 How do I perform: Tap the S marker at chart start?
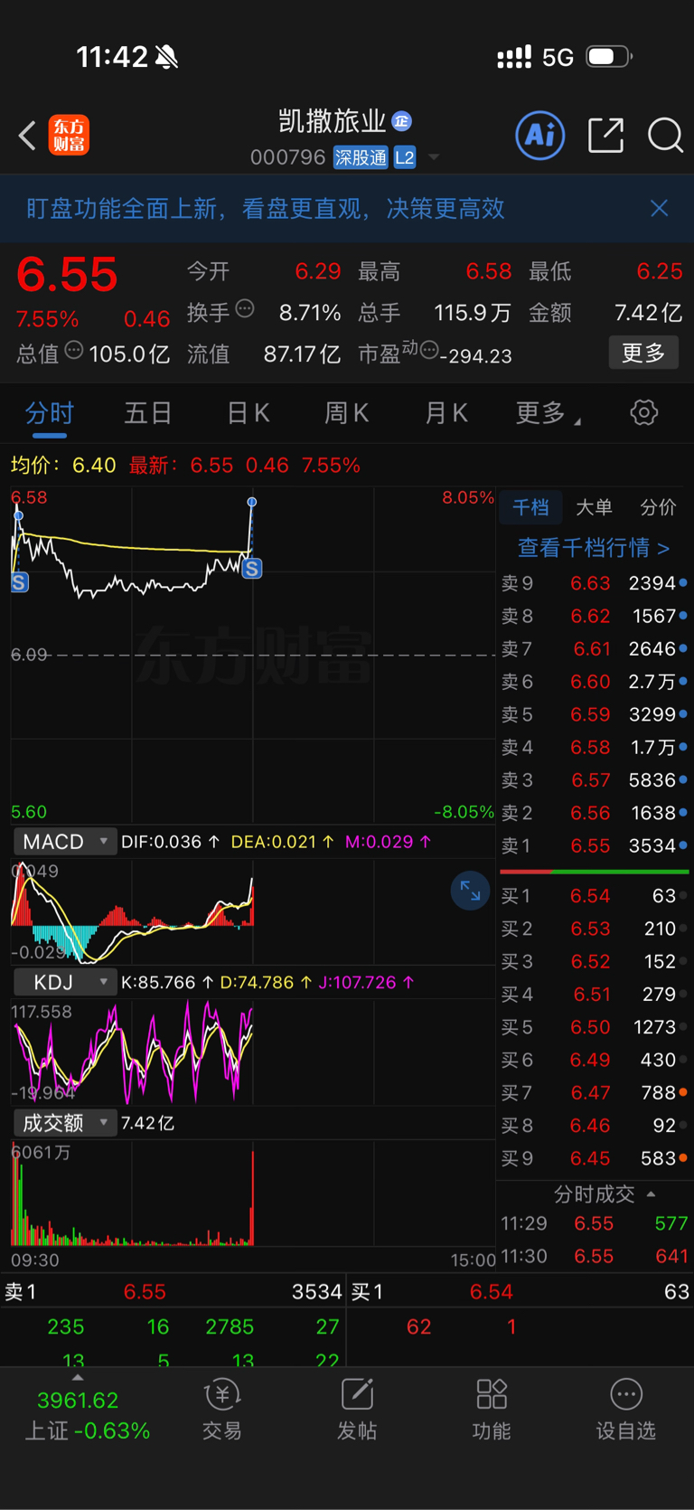[19, 582]
